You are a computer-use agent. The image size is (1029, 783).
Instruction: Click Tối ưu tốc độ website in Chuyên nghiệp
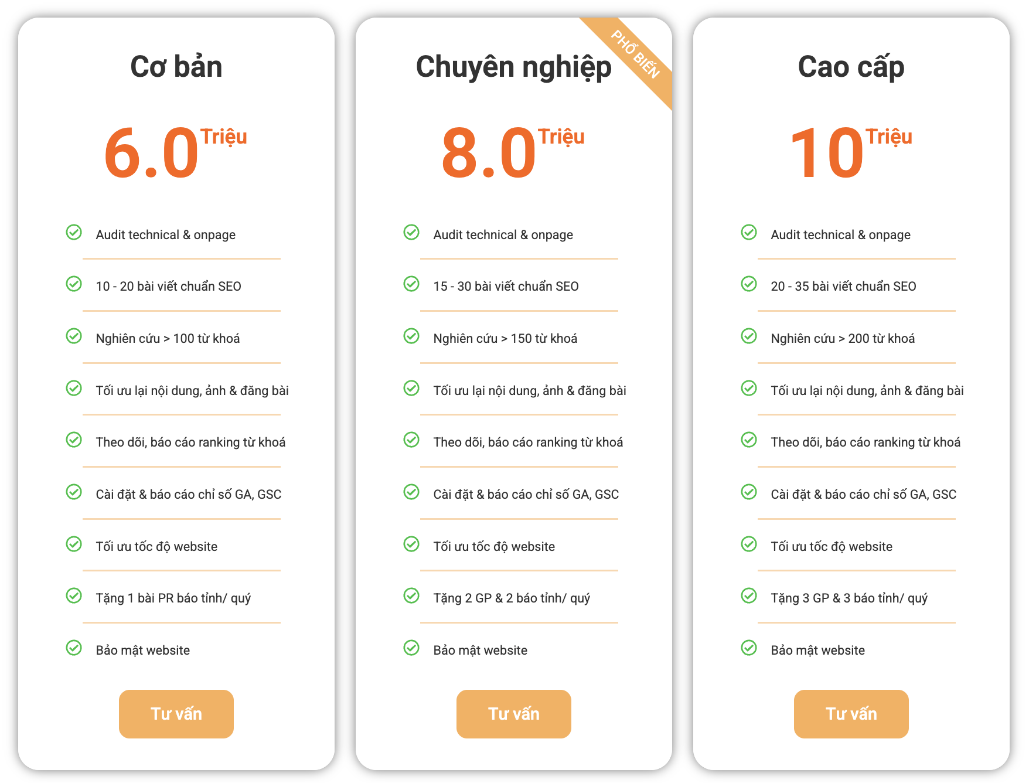tap(493, 546)
